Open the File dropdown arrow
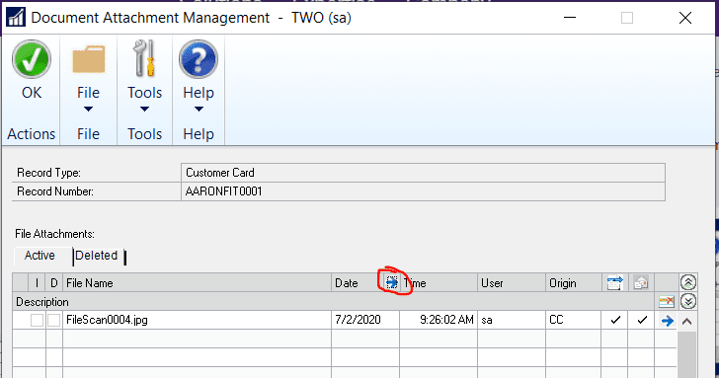The height and width of the screenshot is (378, 719). 88,109
